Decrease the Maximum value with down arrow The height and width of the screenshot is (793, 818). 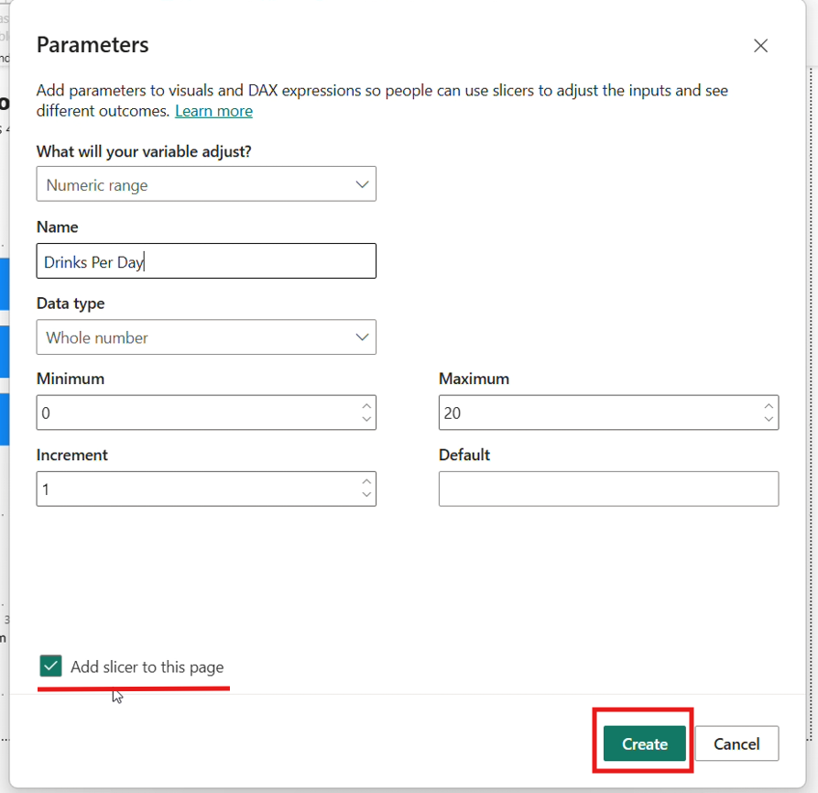(x=769, y=420)
